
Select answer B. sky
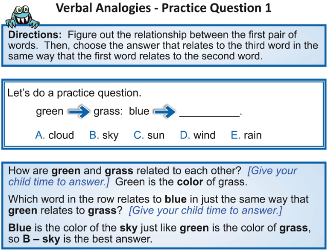click(104, 136)
